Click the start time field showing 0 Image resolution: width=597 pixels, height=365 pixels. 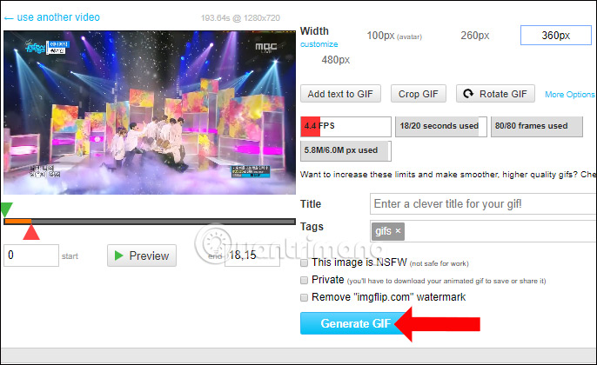31,255
